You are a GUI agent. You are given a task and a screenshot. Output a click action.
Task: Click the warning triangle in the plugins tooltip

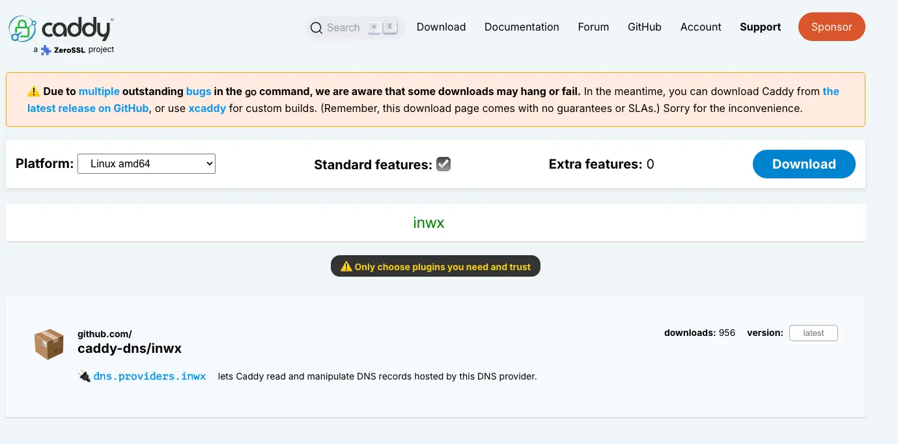345,266
